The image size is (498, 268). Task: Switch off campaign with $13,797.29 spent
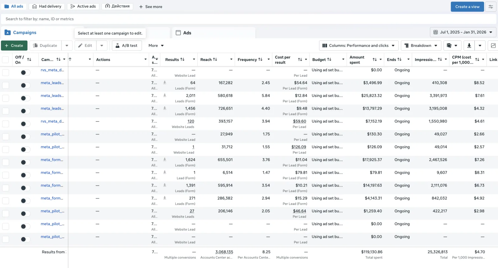pos(25,111)
